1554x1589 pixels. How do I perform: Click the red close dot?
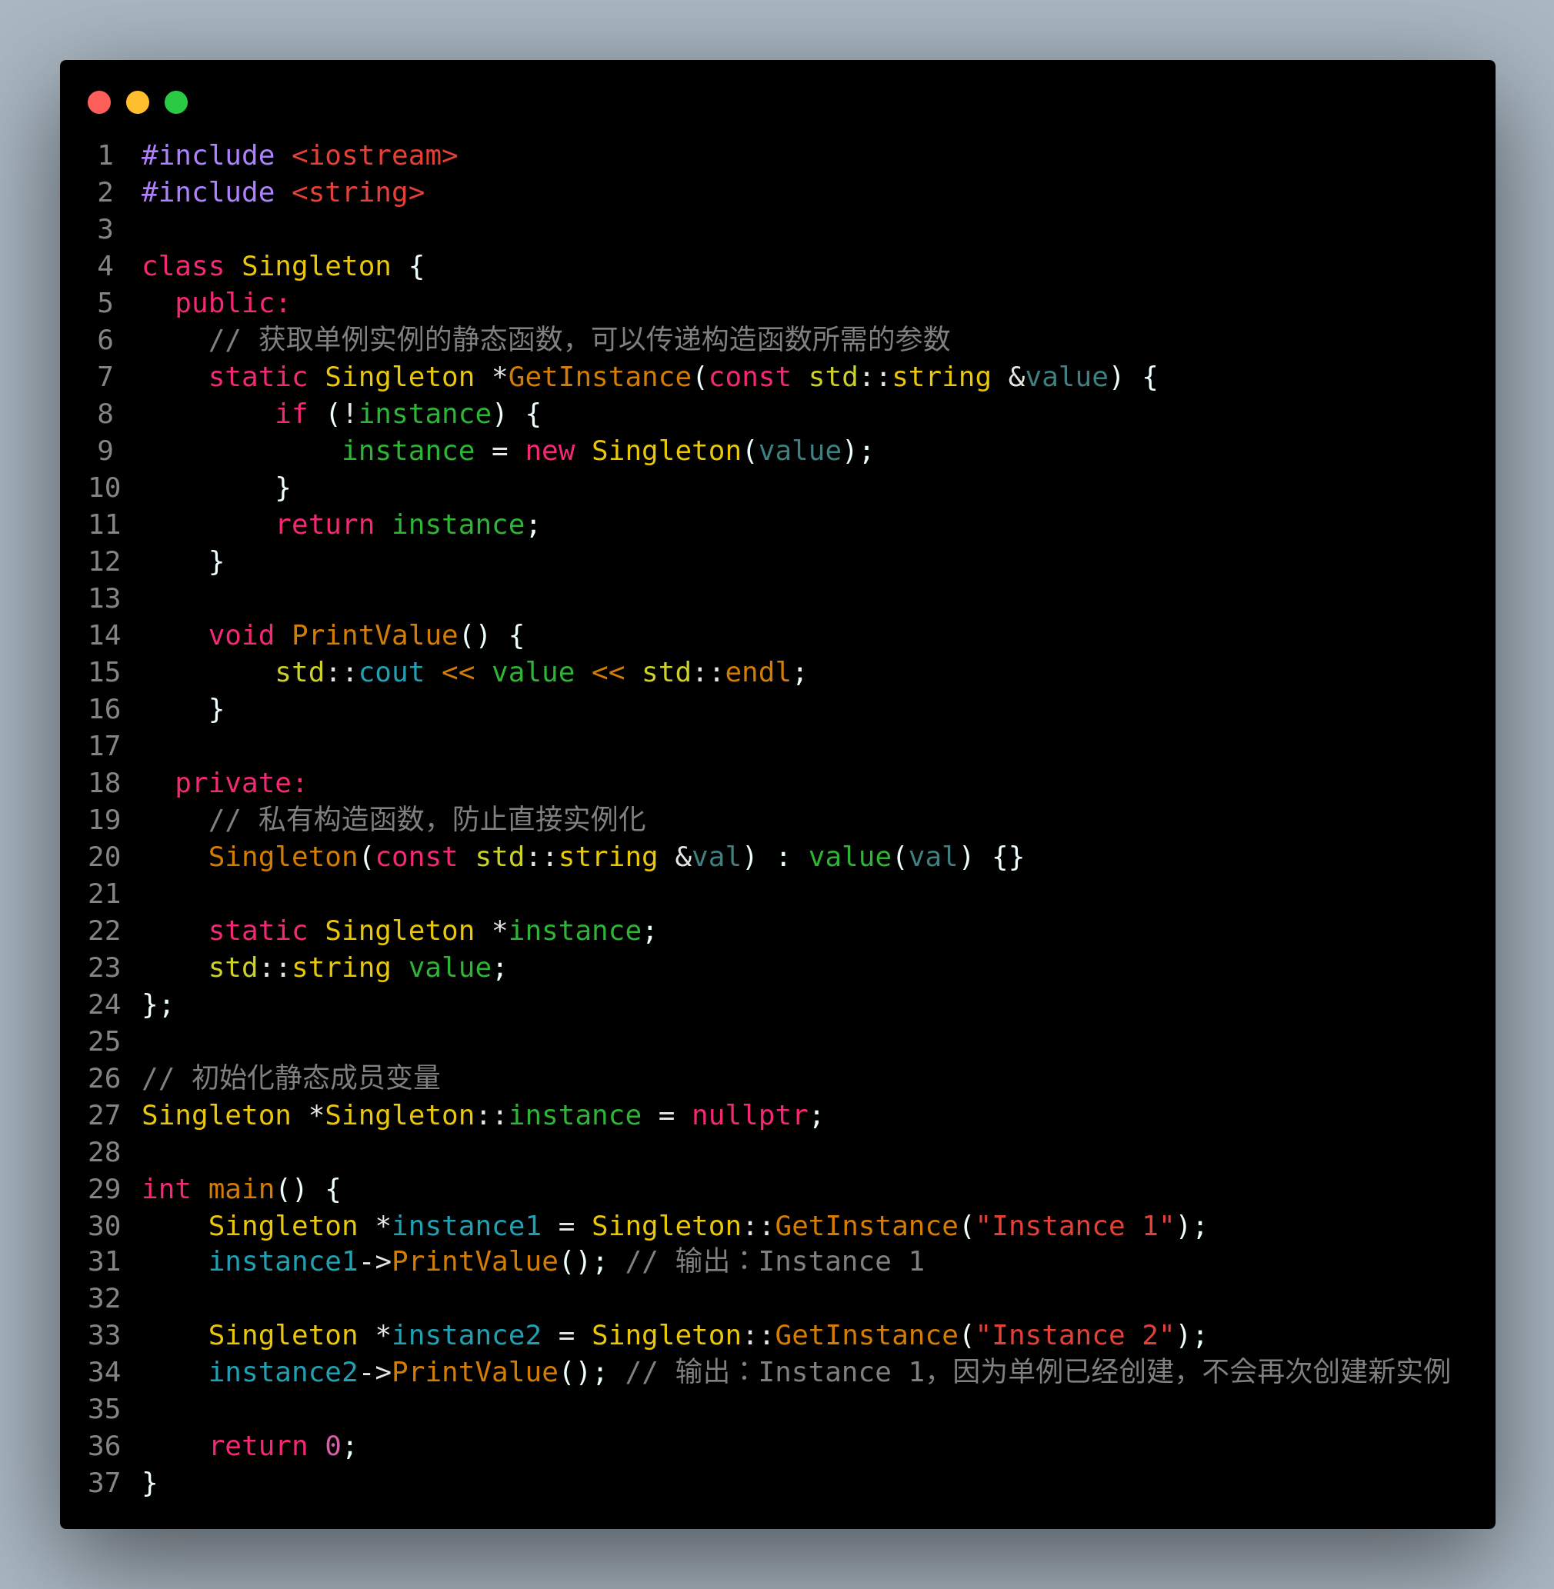pyautogui.click(x=99, y=102)
